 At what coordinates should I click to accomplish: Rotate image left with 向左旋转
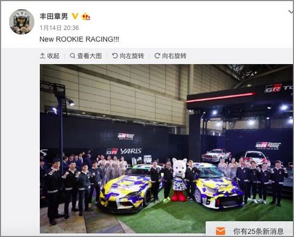tap(128, 56)
